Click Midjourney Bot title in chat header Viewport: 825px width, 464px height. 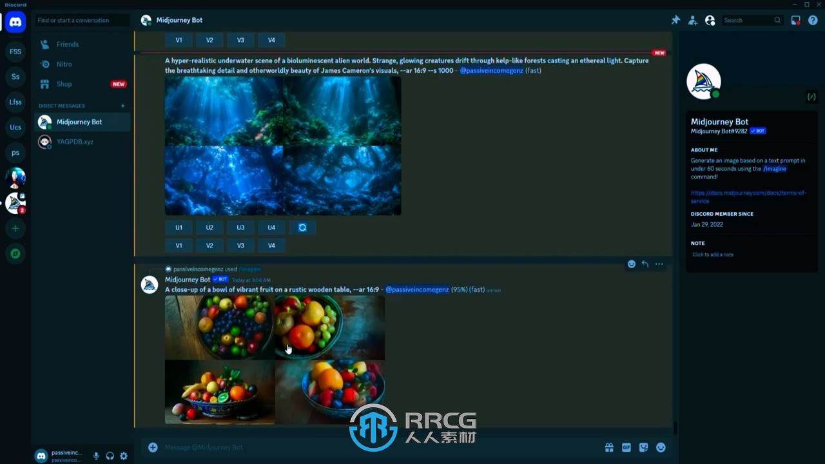tap(179, 21)
